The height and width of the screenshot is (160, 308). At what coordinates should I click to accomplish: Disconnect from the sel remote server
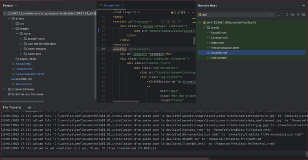298,15
